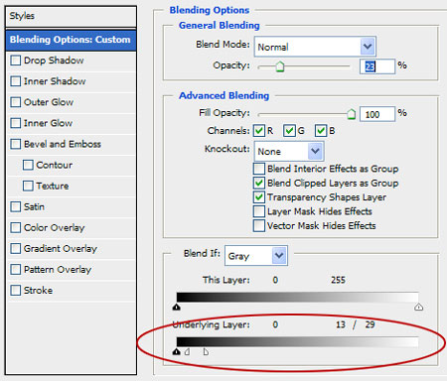Click the Opacity slider thumb
Screen dimensions: 447x381
coord(280,66)
